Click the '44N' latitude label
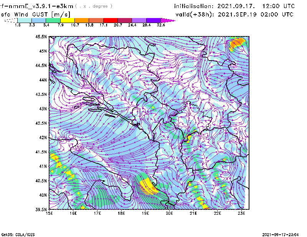307x237 pixels. coord(43,80)
